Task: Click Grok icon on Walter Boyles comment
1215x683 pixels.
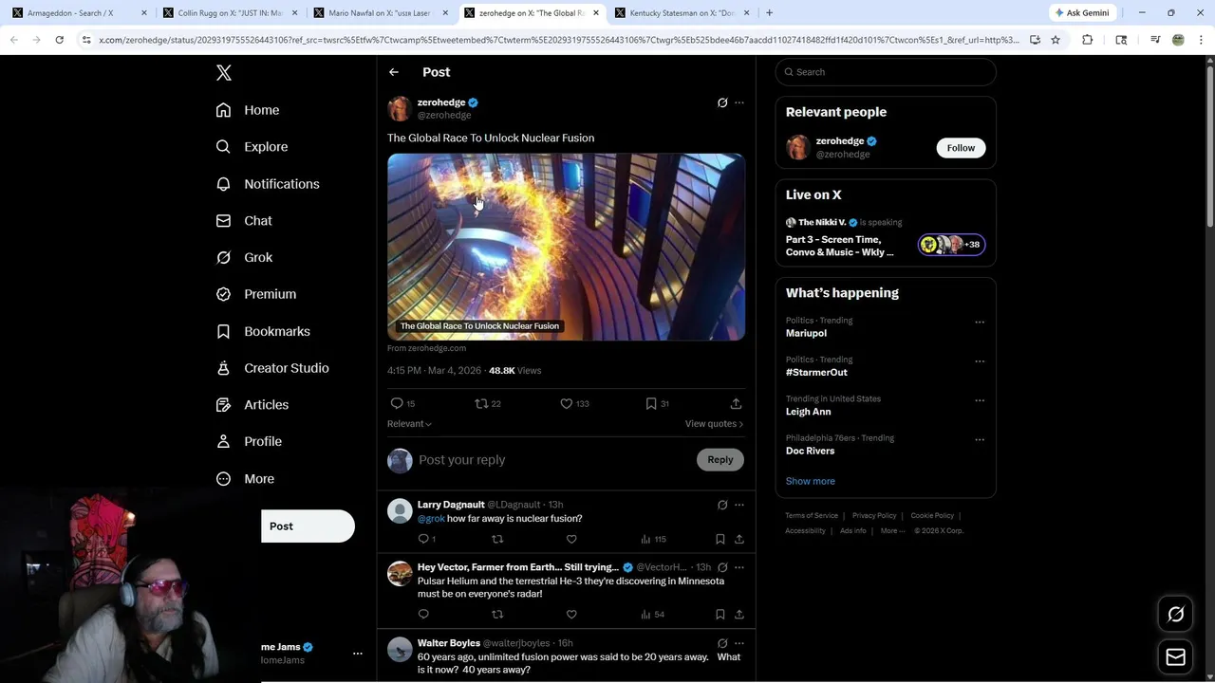Action: [x=722, y=643]
